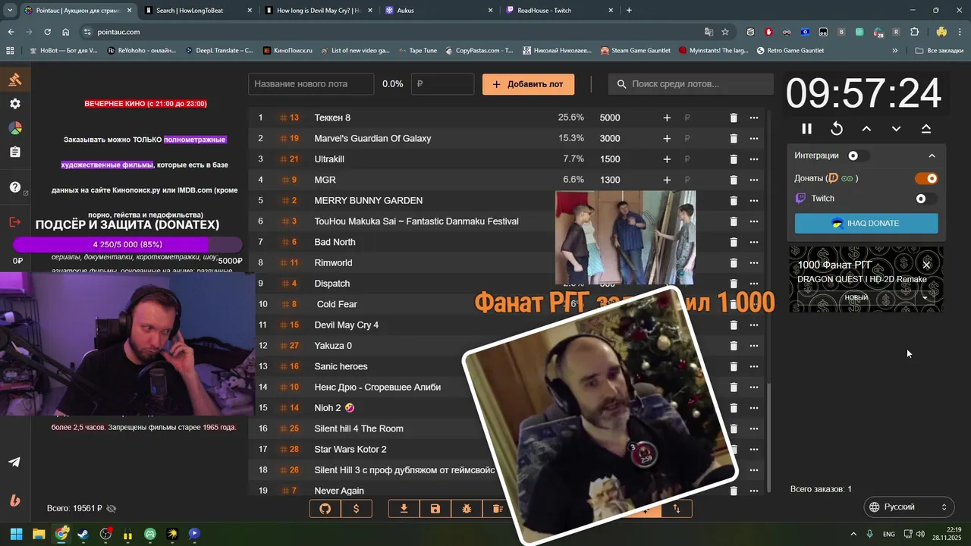Increase timer with up chevron
971x546 pixels.
pos(866,129)
